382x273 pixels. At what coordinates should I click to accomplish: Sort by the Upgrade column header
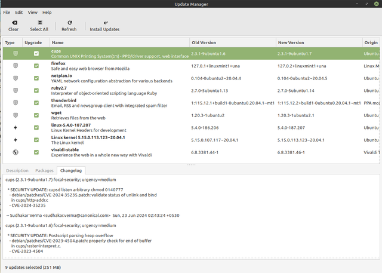pos(36,42)
